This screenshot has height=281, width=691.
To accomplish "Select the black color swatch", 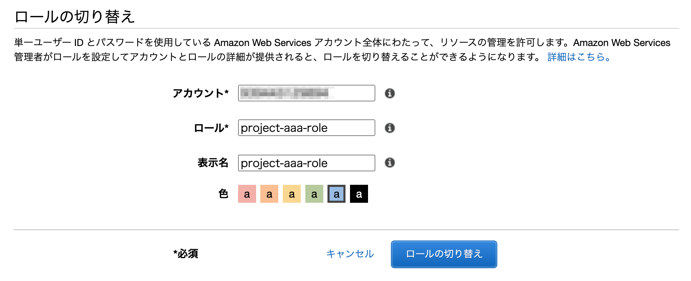I will 359,194.
